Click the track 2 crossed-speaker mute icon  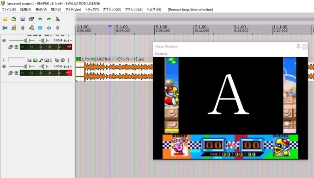point(57,60)
